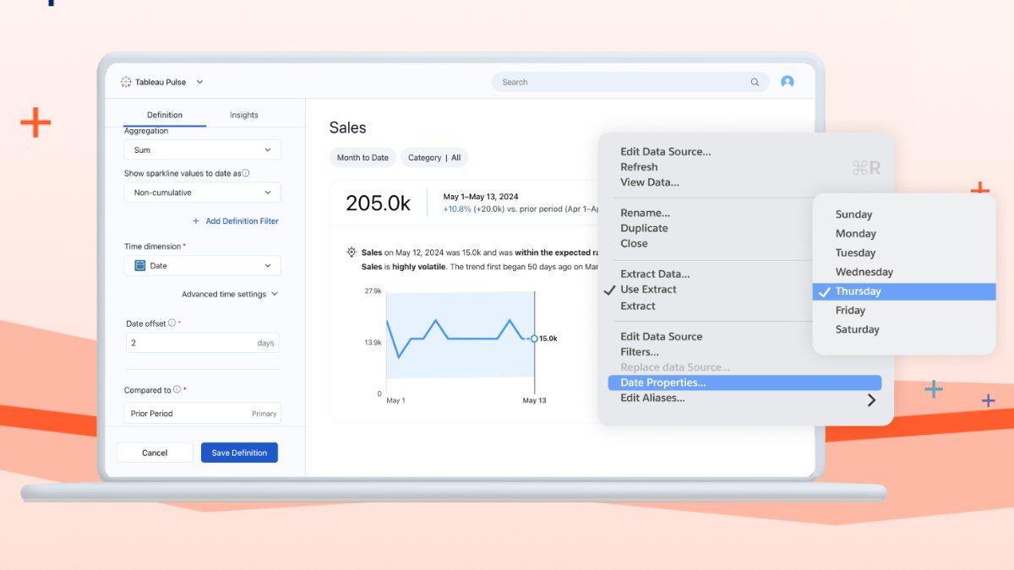Click the Date offset days field

(202, 343)
